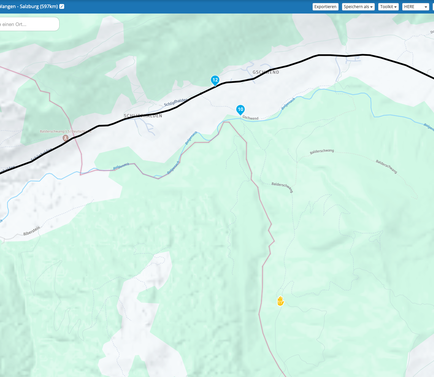Click the Balderschwang/L5 border POI icon
Image resolution: width=434 pixels, height=377 pixels.
66,138
